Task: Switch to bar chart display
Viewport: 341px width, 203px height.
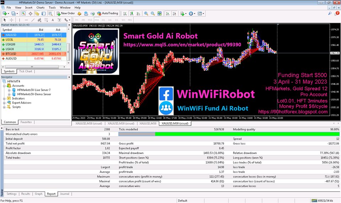Action: [x=125, y=13]
